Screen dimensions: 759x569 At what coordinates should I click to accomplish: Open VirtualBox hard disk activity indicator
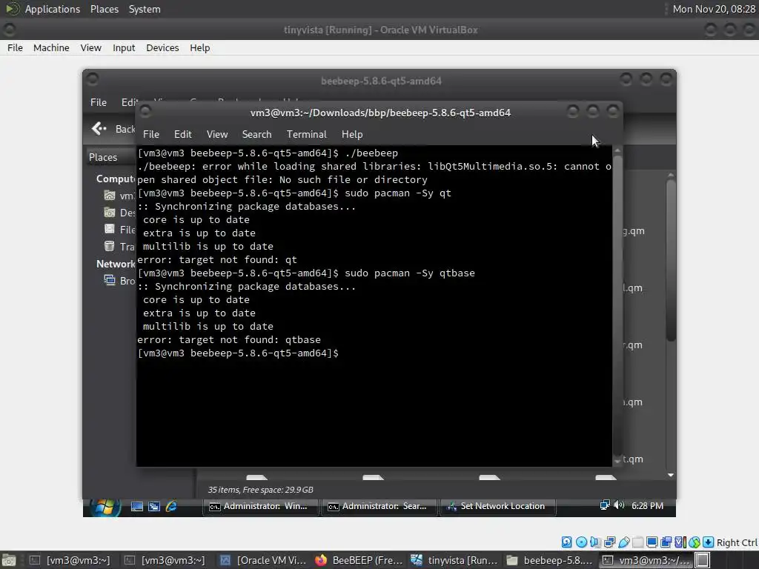point(567,542)
